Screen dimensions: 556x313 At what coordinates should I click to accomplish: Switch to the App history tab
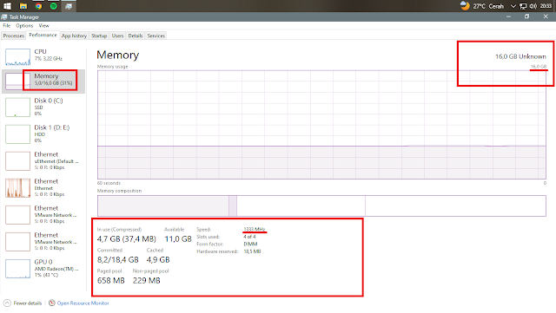[x=74, y=36]
